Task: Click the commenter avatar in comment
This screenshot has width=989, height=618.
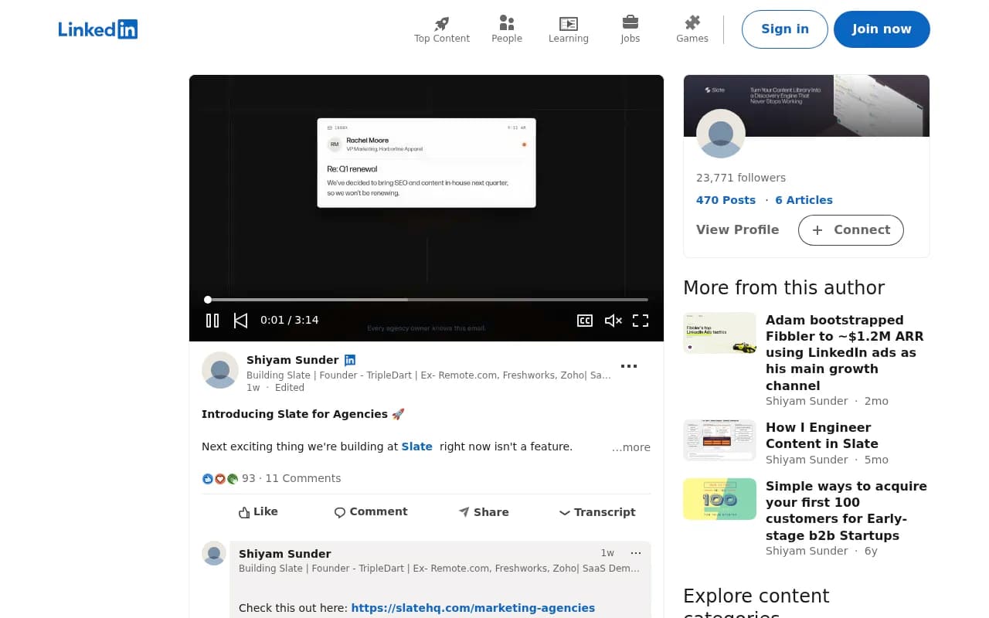Action: pos(214,553)
